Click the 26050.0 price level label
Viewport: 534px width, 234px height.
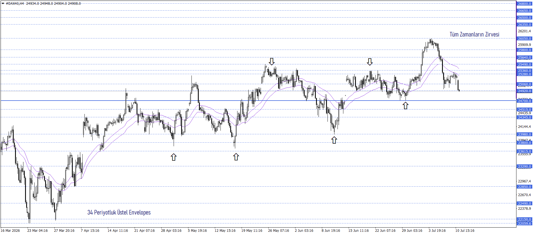point(525,39)
